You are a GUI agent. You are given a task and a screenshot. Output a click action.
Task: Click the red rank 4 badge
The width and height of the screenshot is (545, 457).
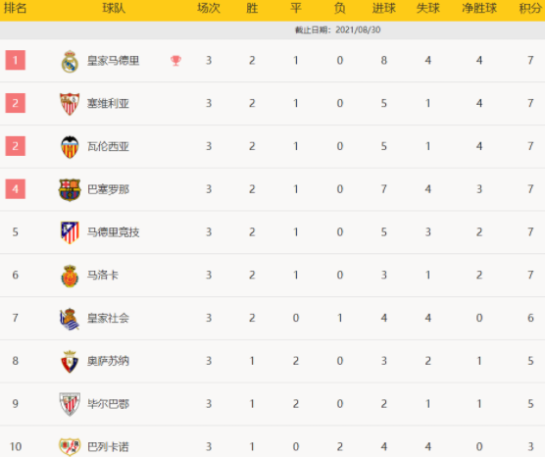(x=16, y=189)
